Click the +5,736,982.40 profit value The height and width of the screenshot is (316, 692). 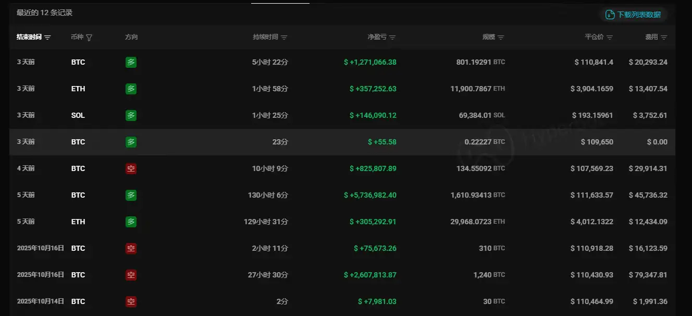(x=370, y=195)
